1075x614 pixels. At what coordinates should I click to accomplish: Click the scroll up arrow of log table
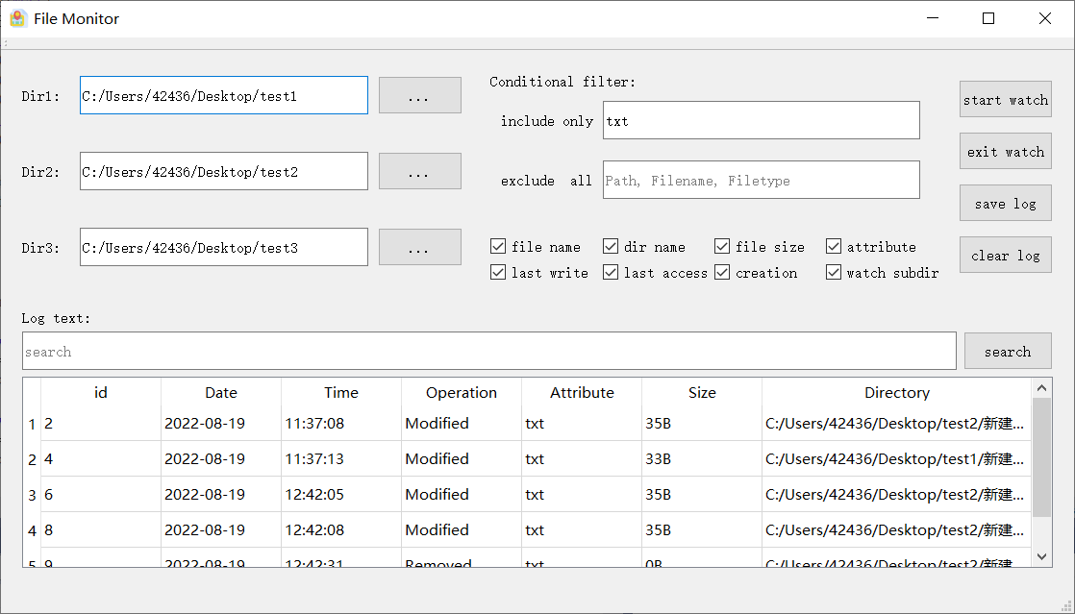point(1042,388)
